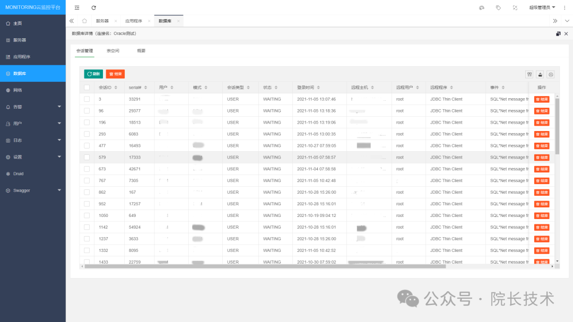Open the Druid sidebar item
573x322 pixels.
click(33, 173)
